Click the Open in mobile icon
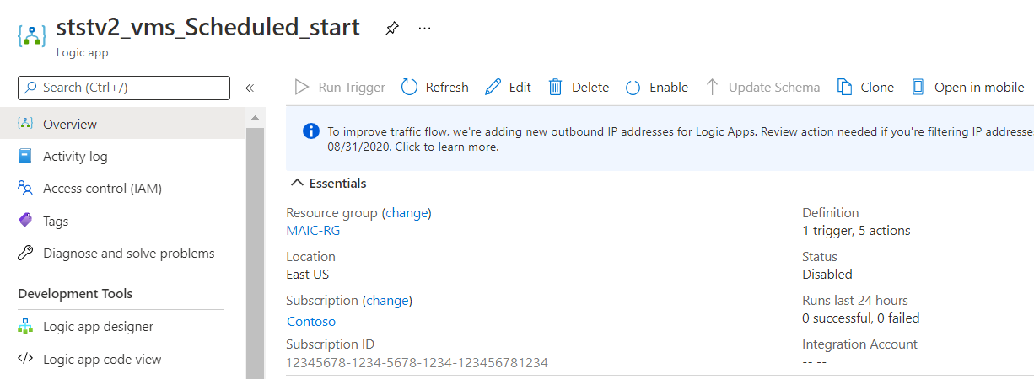This screenshot has width=1034, height=379. (918, 88)
